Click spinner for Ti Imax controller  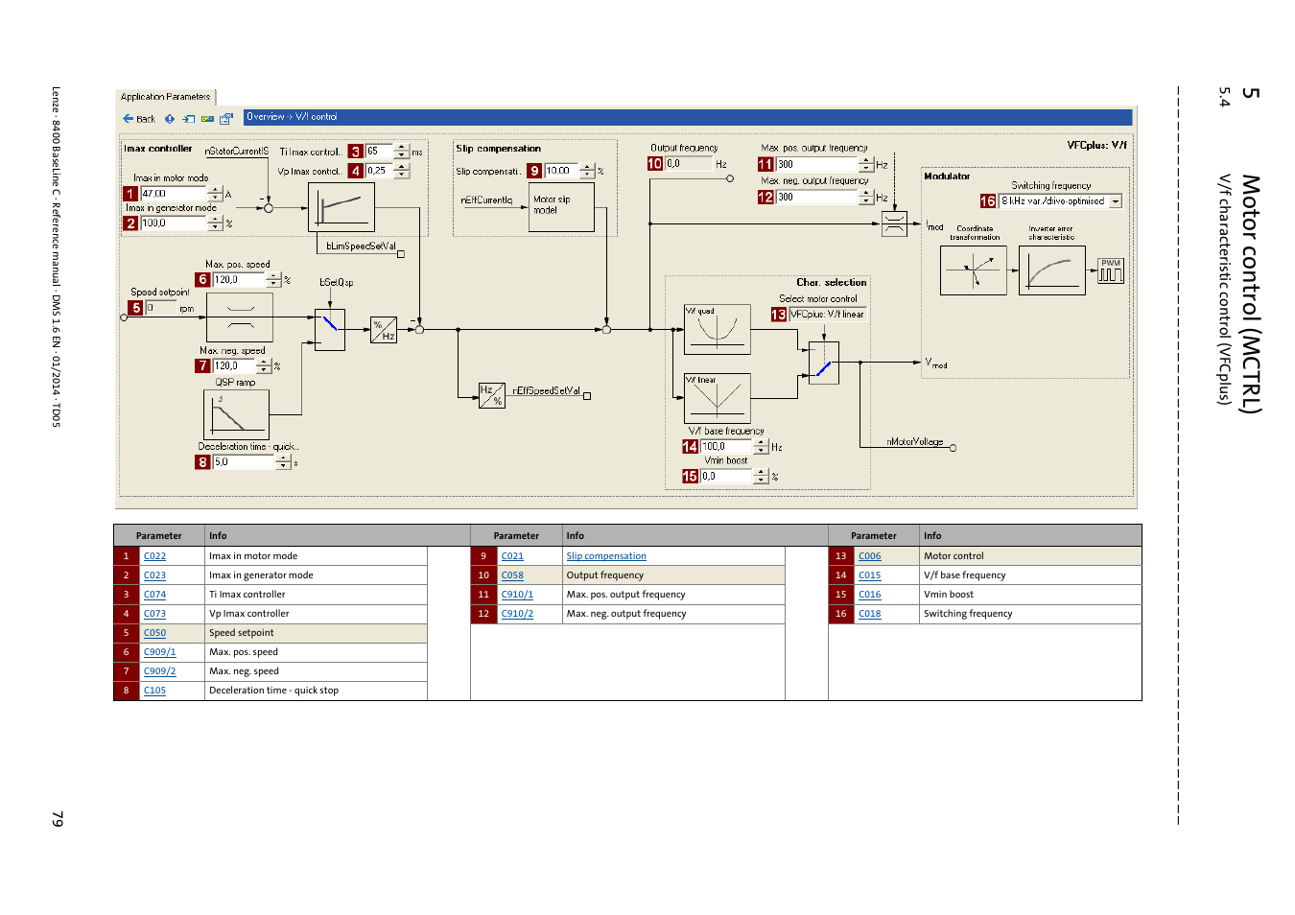coord(402,152)
